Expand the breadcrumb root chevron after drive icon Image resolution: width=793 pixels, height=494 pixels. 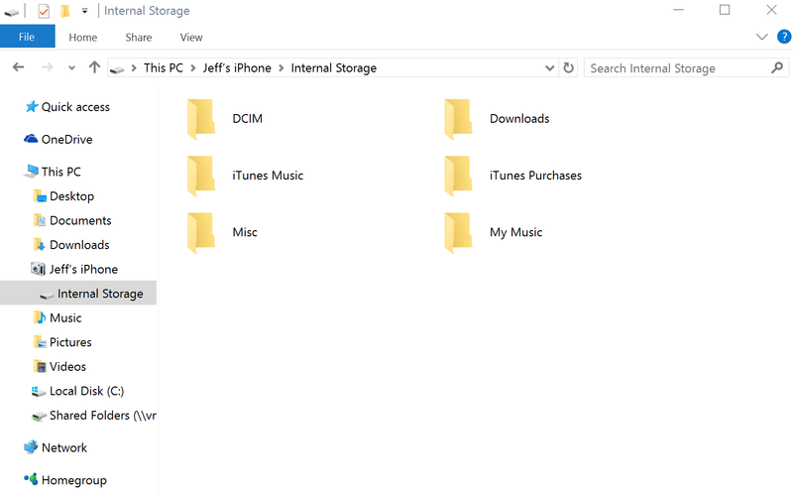(134, 67)
